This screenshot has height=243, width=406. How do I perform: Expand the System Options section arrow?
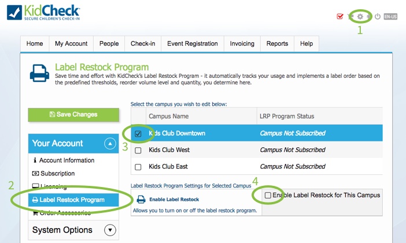point(110,230)
